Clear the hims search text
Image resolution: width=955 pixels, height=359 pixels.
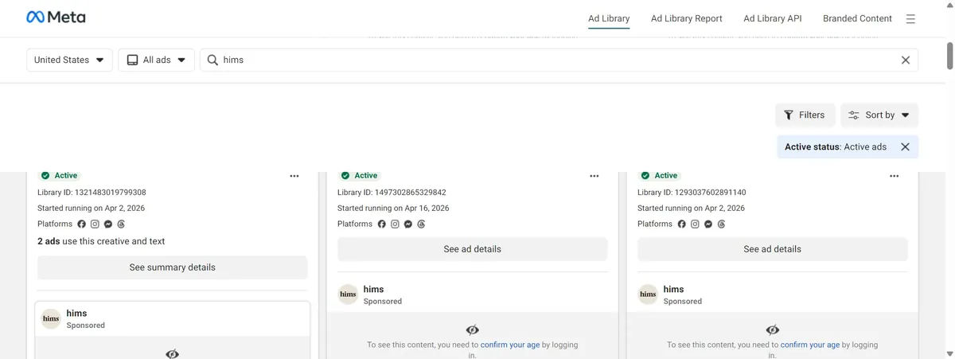coord(905,60)
